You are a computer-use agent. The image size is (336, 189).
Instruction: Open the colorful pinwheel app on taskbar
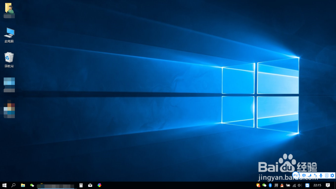click(x=99, y=185)
